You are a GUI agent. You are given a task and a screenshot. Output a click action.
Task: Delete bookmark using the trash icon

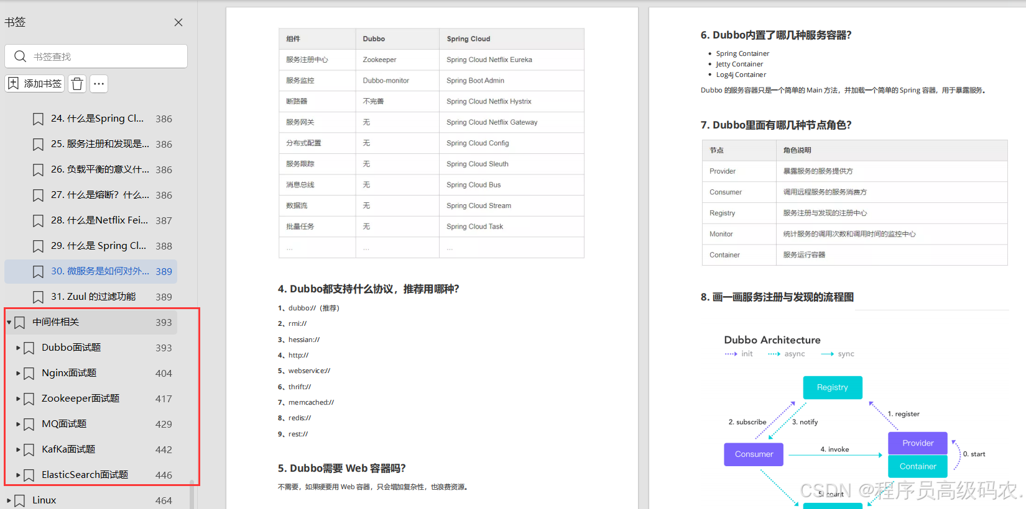pos(77,84)
